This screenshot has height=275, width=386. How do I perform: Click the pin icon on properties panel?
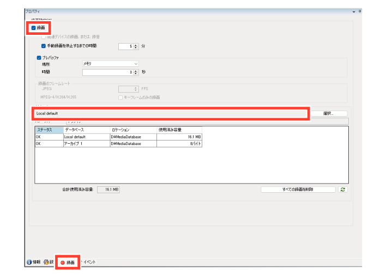tap(360, 11)
